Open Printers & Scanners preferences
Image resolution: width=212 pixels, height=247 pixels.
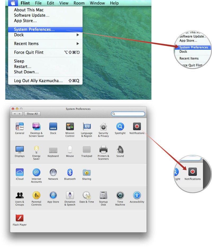pyautogui.click(x=103, y=150)
